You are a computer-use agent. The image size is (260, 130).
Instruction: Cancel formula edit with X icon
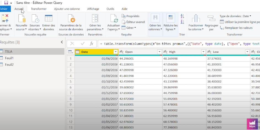(72, 43)
